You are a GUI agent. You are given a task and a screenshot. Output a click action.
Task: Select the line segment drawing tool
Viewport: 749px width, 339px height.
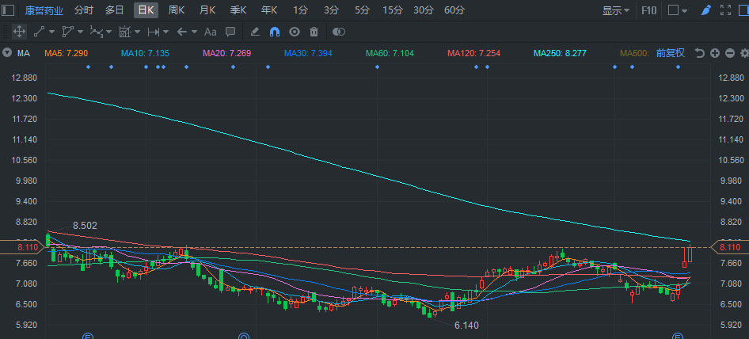click(x=39, y=32)
